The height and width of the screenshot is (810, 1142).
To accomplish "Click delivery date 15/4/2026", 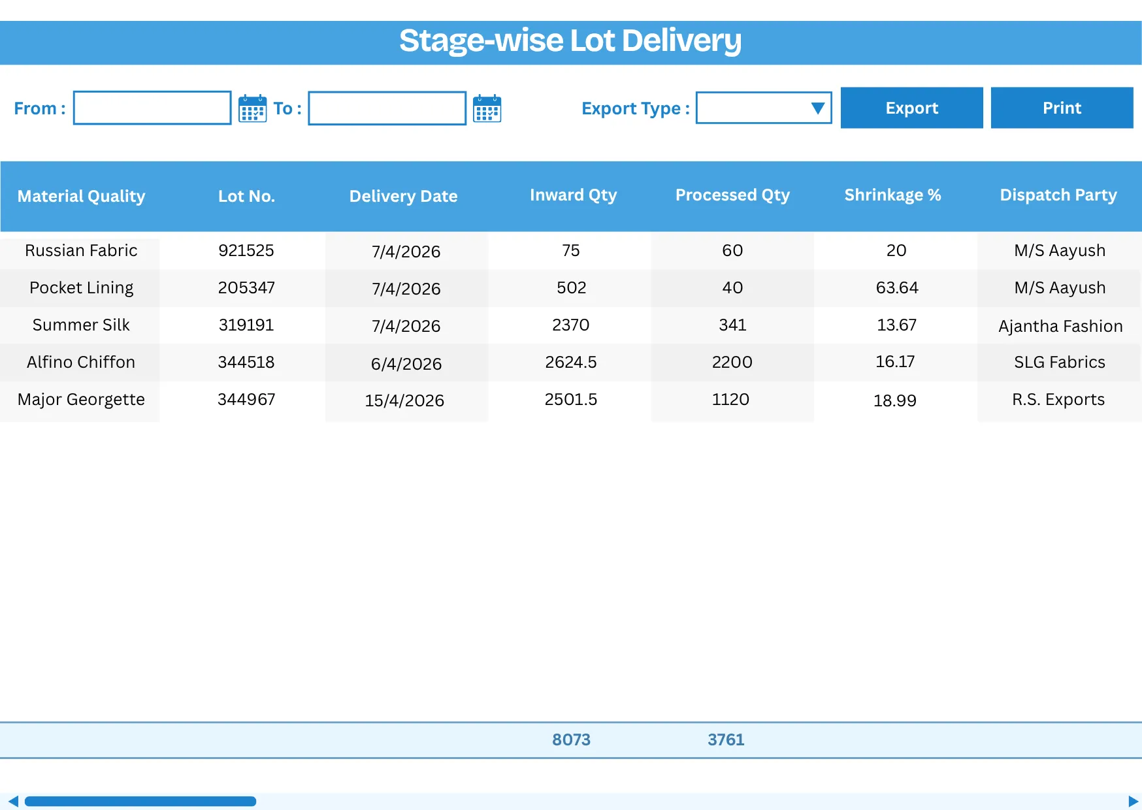I will point(404,400).
